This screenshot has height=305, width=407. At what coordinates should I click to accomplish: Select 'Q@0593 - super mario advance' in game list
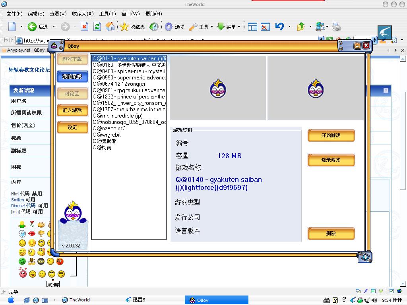click(129, 77)
